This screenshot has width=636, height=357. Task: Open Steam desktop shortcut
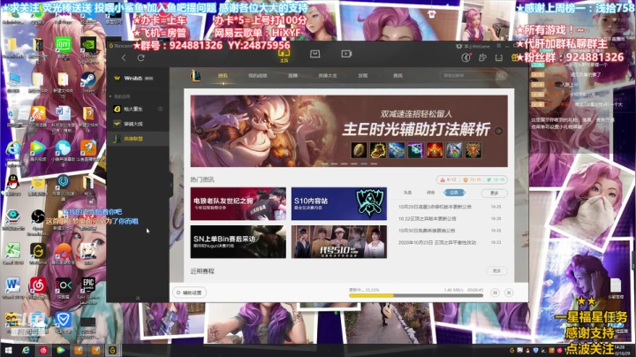coord(88,82)
